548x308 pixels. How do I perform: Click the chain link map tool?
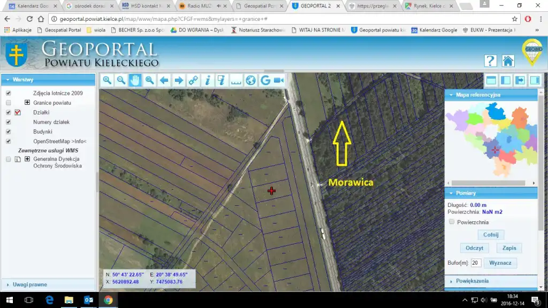point(193,80)
